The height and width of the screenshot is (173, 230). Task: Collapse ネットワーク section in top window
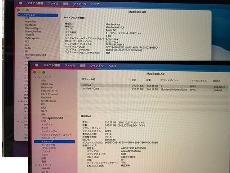tap(18, 101)
